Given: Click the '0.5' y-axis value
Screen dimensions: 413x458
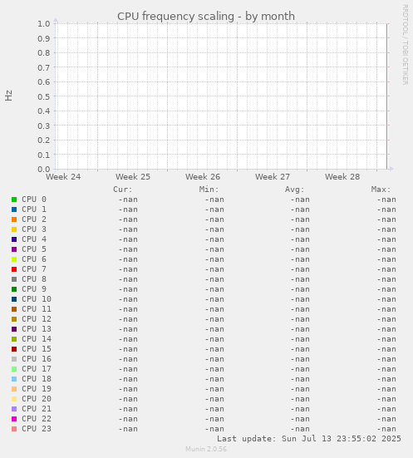Looking at the screenshot, I should [x=44, y=96].
